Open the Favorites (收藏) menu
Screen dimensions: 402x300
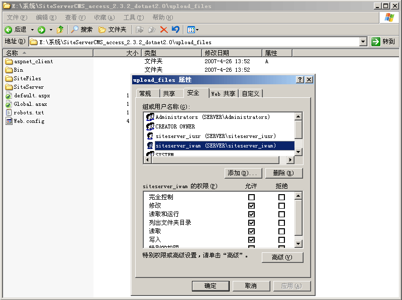point(105,18)
